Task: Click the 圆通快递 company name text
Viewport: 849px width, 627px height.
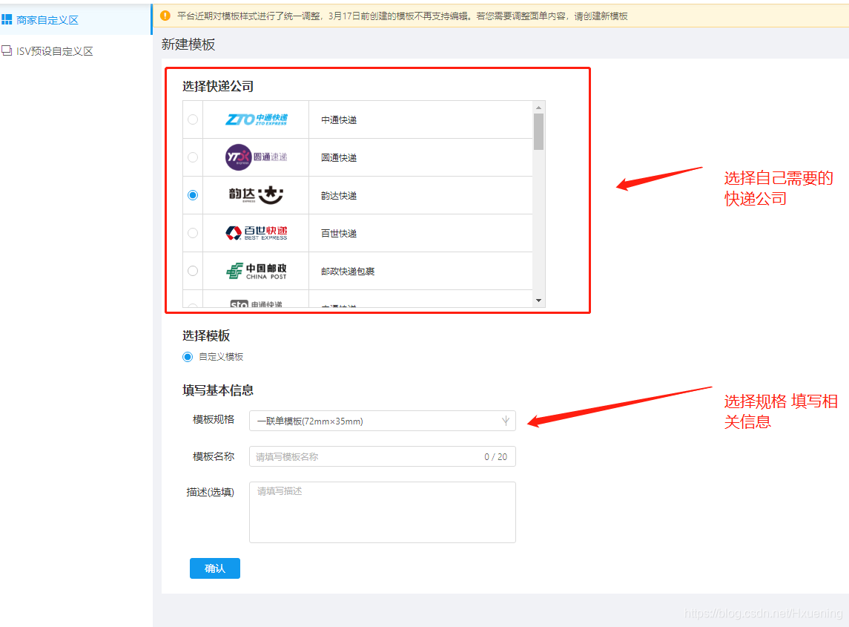Action: tap(339, 158)
